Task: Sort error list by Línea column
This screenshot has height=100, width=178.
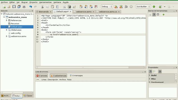Action: (x=44, y=80)
